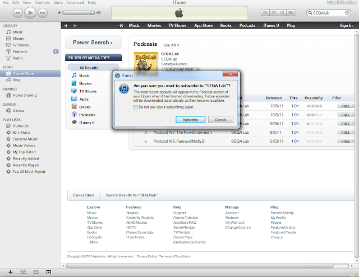The width and height of the screenshot is (359, 277).
Task: Adjust the volume slider
Action: pyautogui.click(x=79, y=13)
